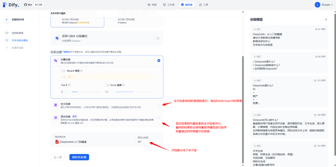Switch to the 知识库 tab
The width and height of the screenshot is (336, 167).
[x=187, y=5]
